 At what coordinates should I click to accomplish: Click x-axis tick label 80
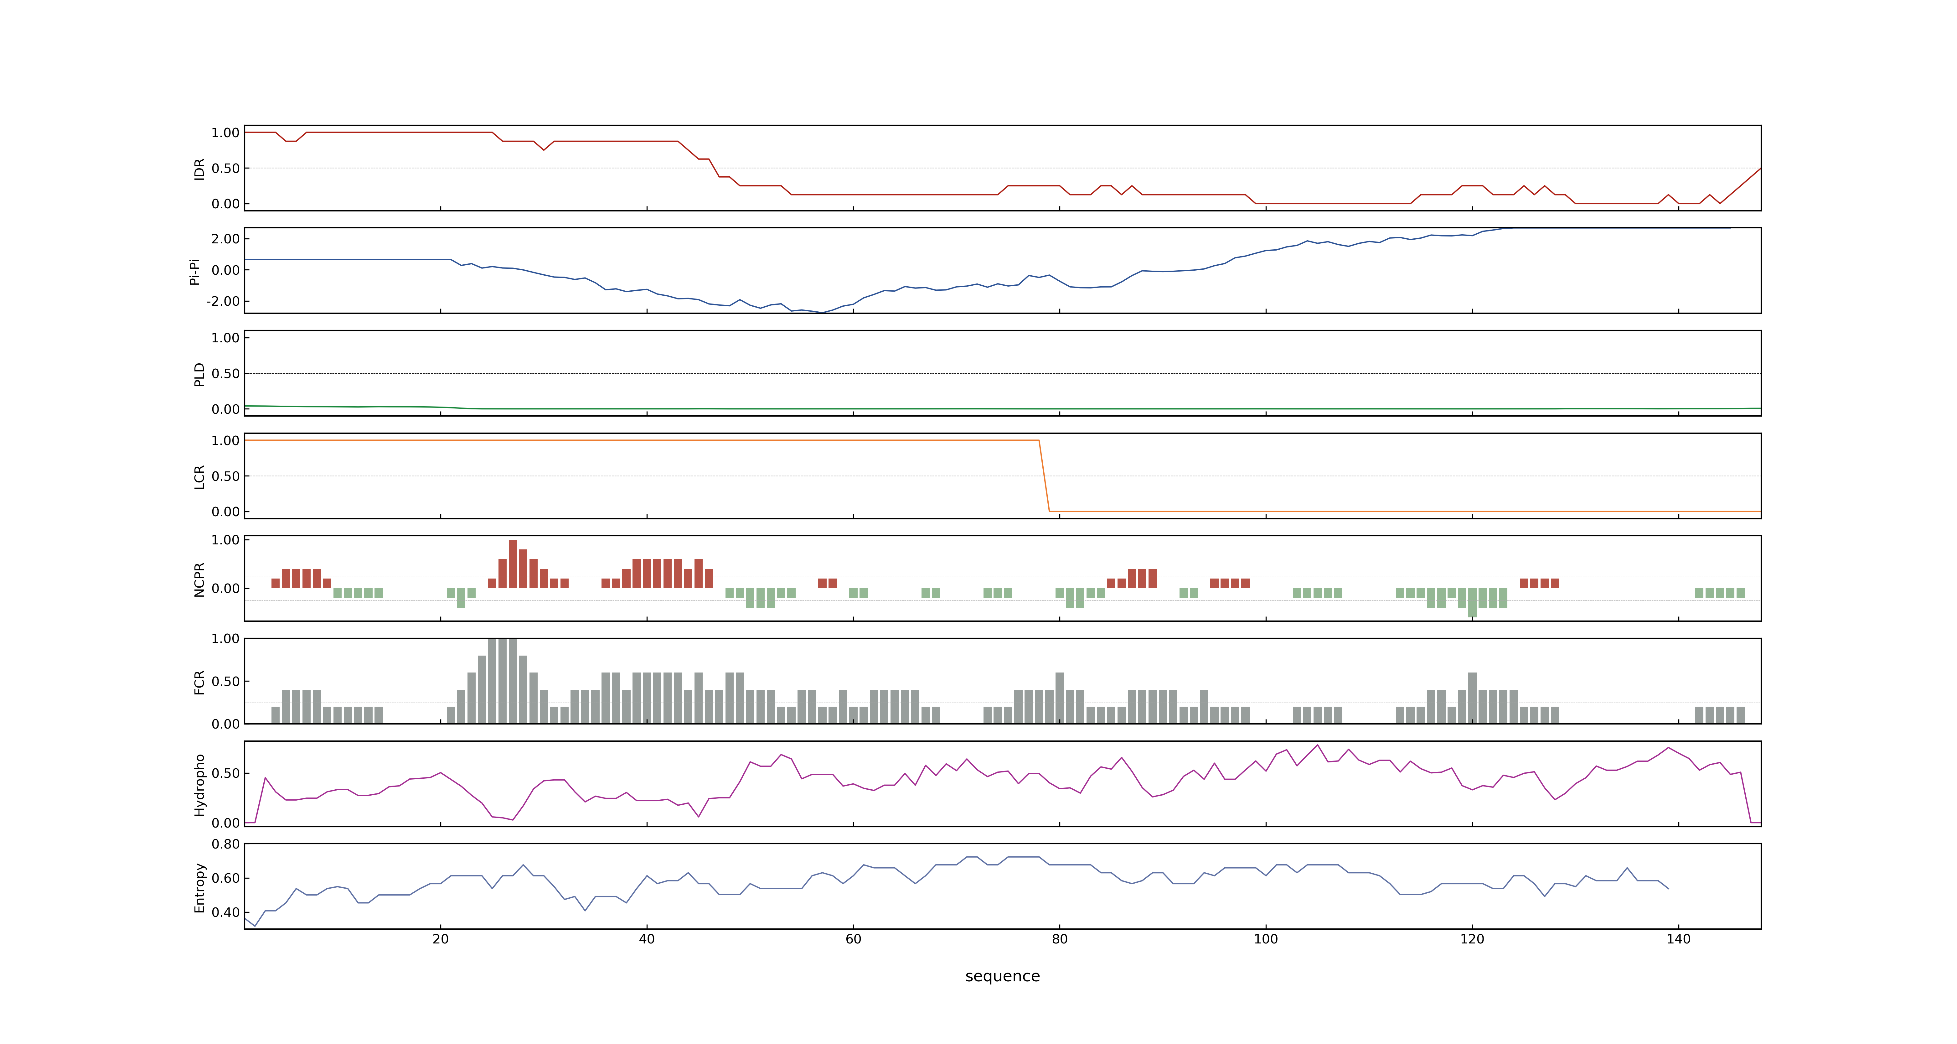click(x=1060, y=939)
